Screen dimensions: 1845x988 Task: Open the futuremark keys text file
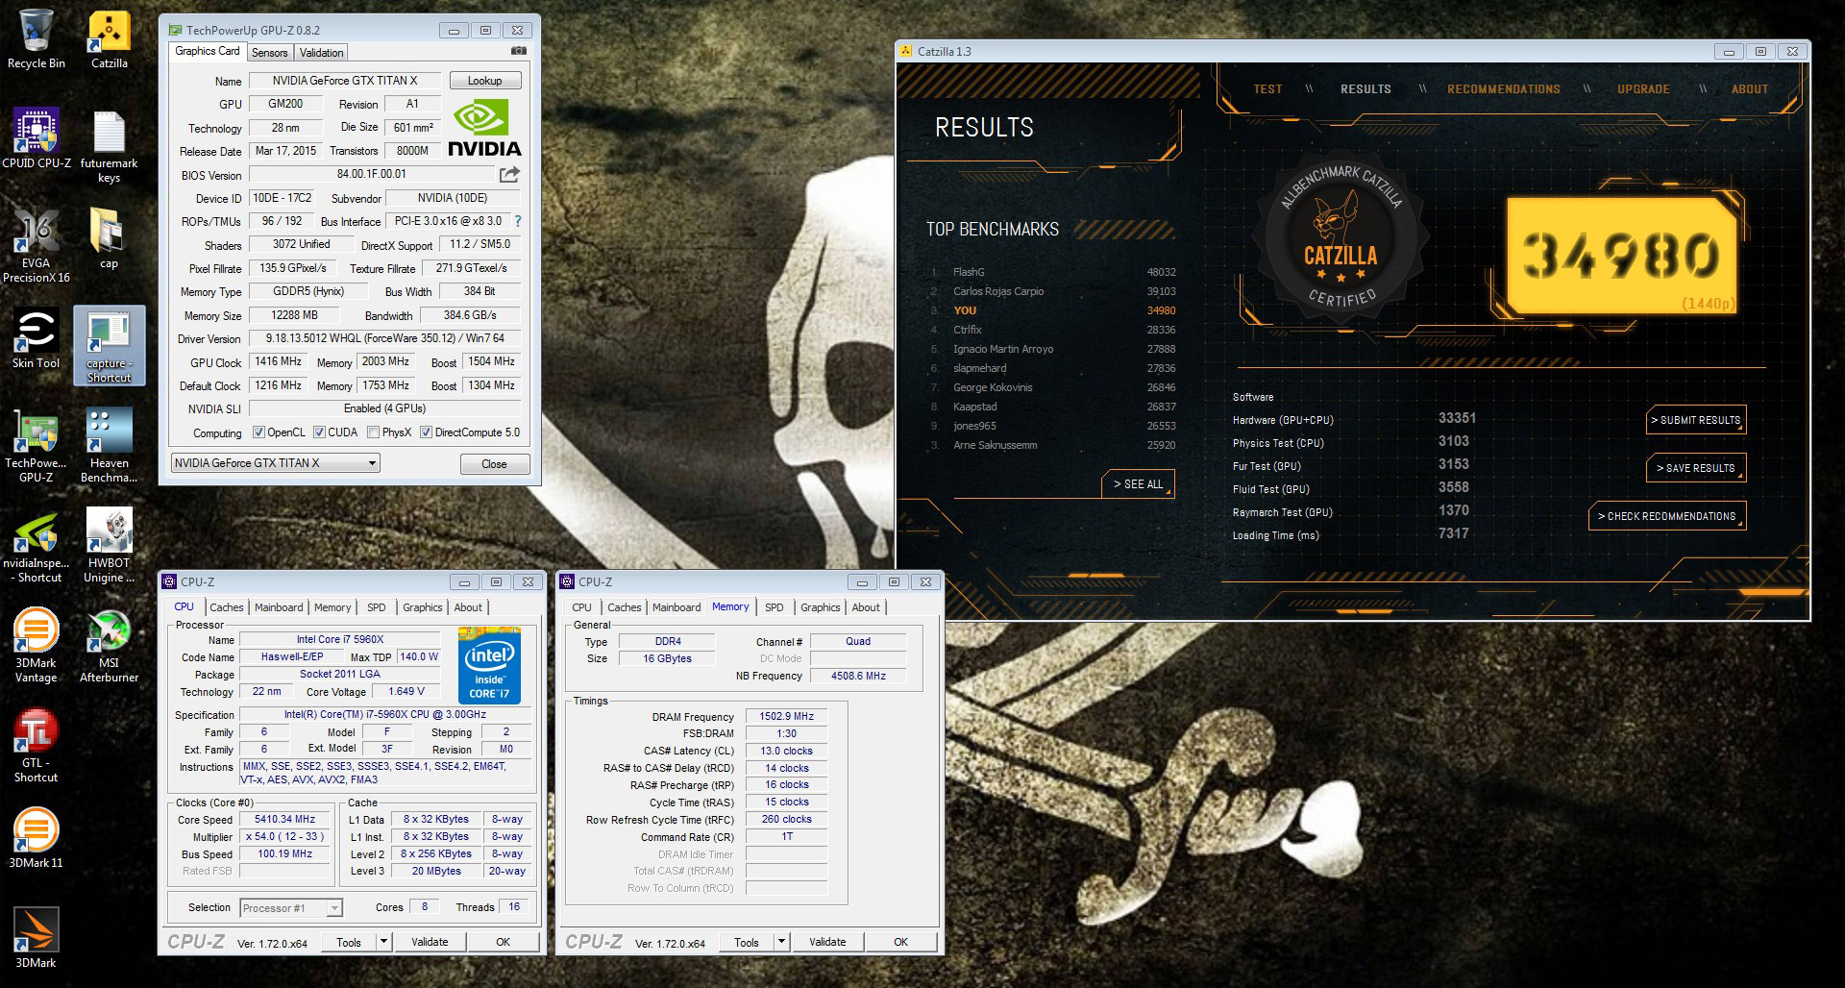coord(110,146)
